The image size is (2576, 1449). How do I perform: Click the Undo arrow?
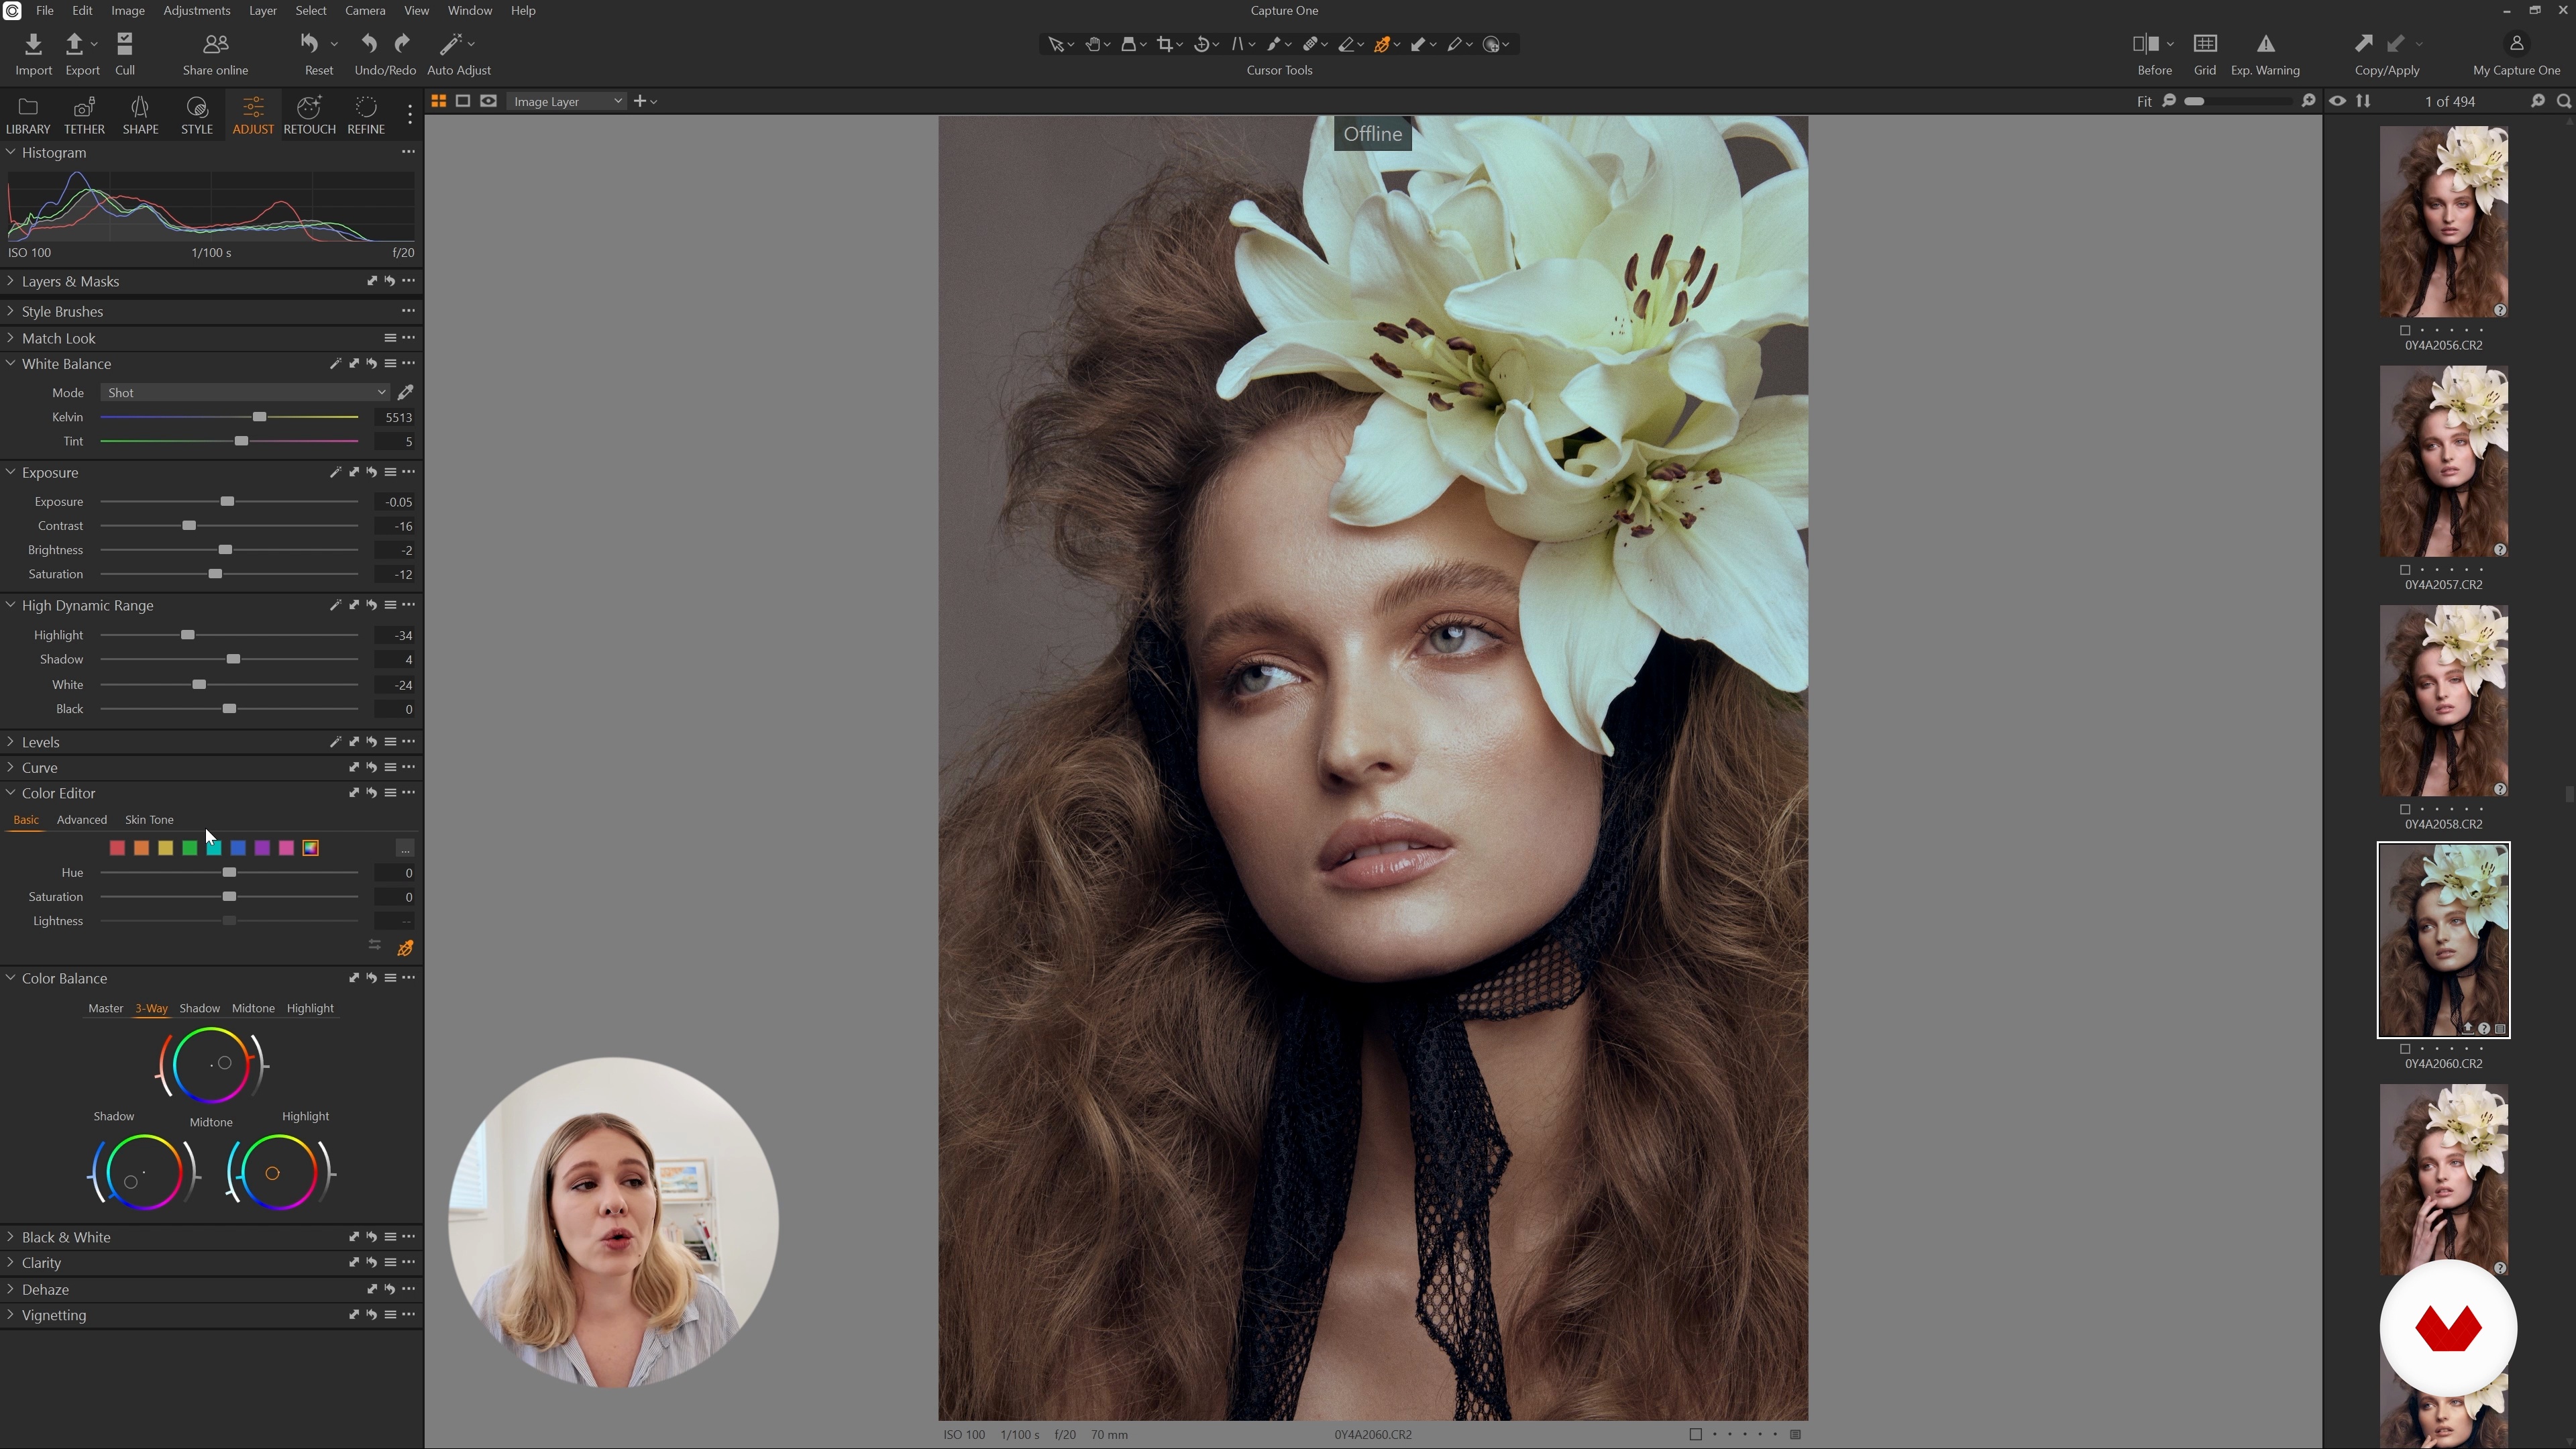click(x=369, y=44)
